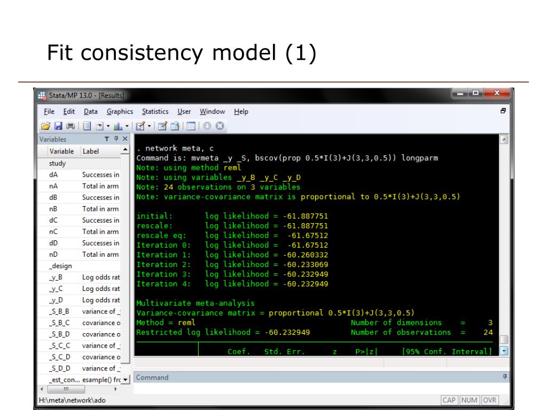
Task: Click the Stata application icon in title bar
Action: click(x=42, y=95)
